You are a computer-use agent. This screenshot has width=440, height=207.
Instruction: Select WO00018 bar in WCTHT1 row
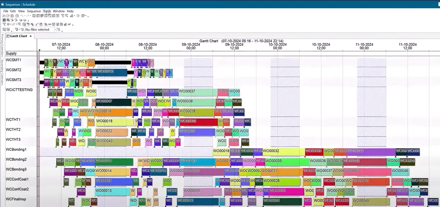click(x=115, y=122)
